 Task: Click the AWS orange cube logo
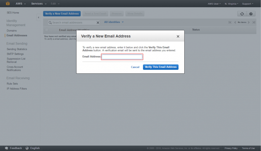pos(8,4)
